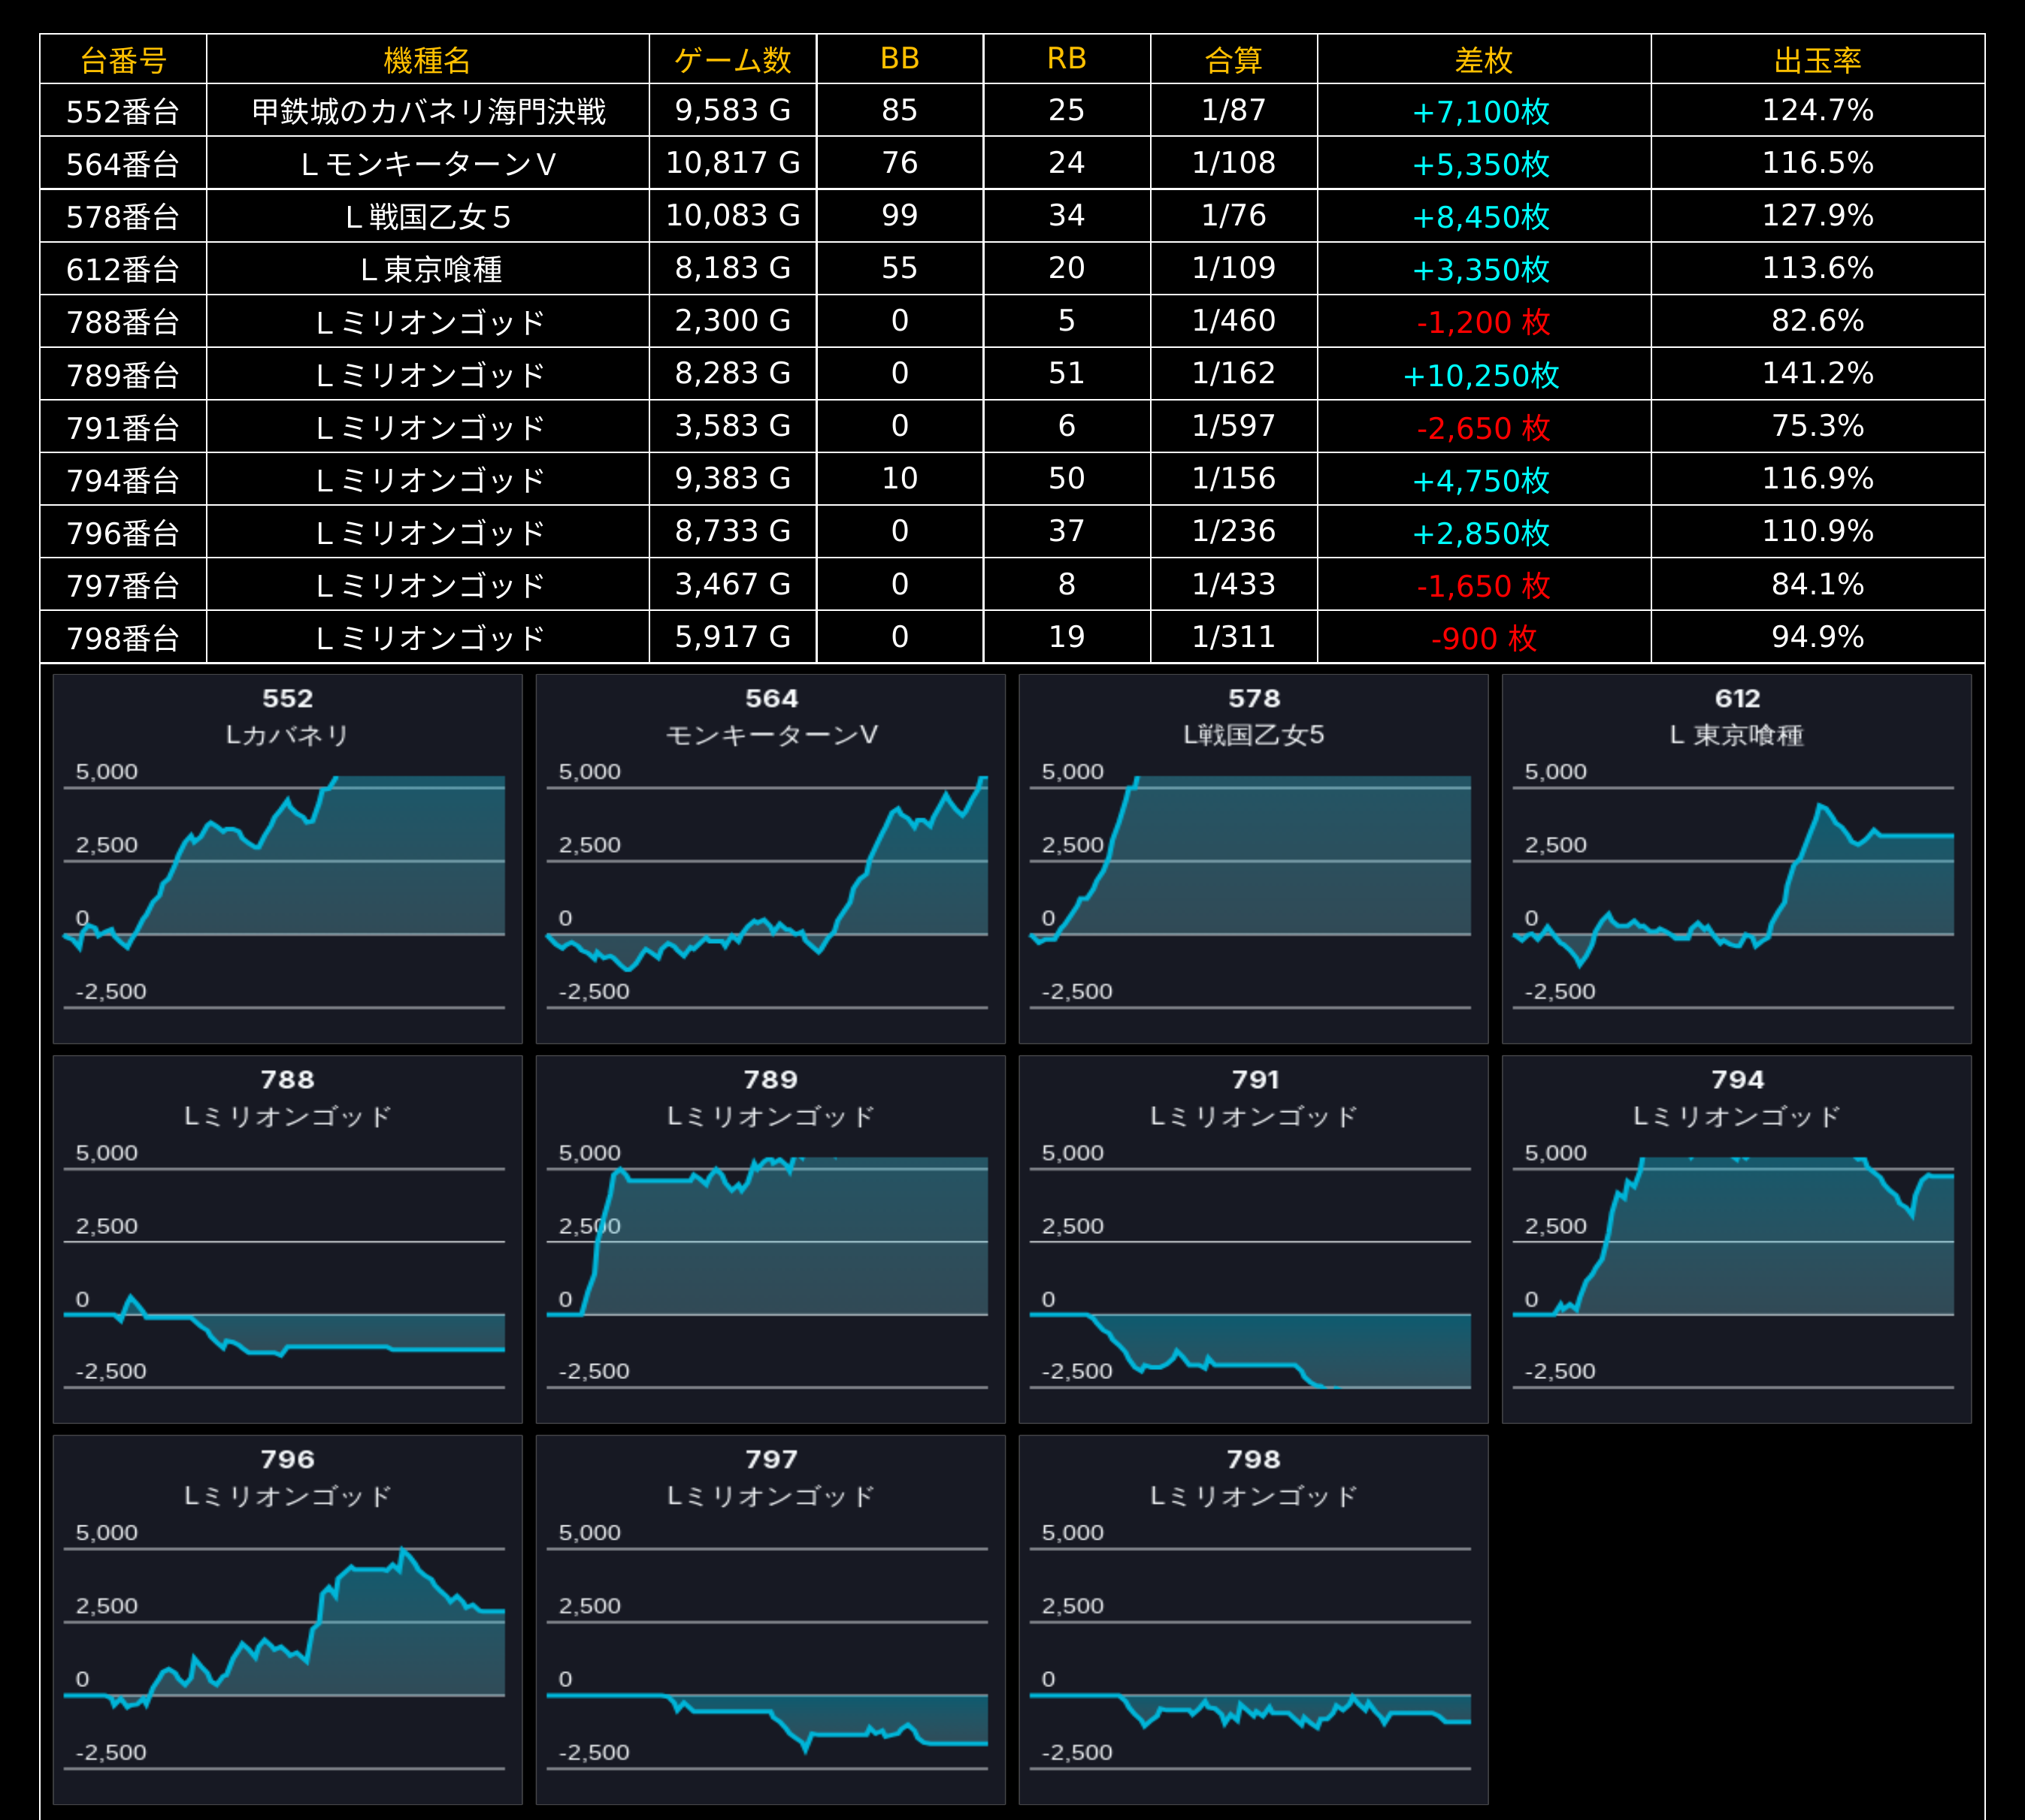2025x1820 pixels.
Task: Click the red -1,200 枚 value
Action: point(1484,322)
